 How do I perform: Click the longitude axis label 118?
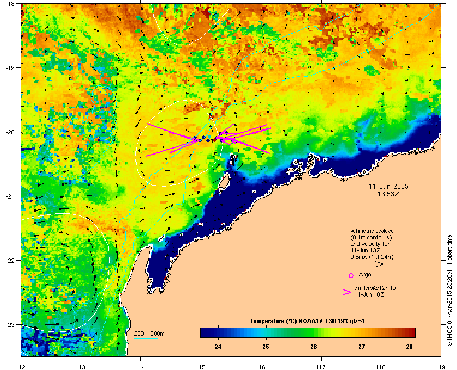[x=381, y=367]
